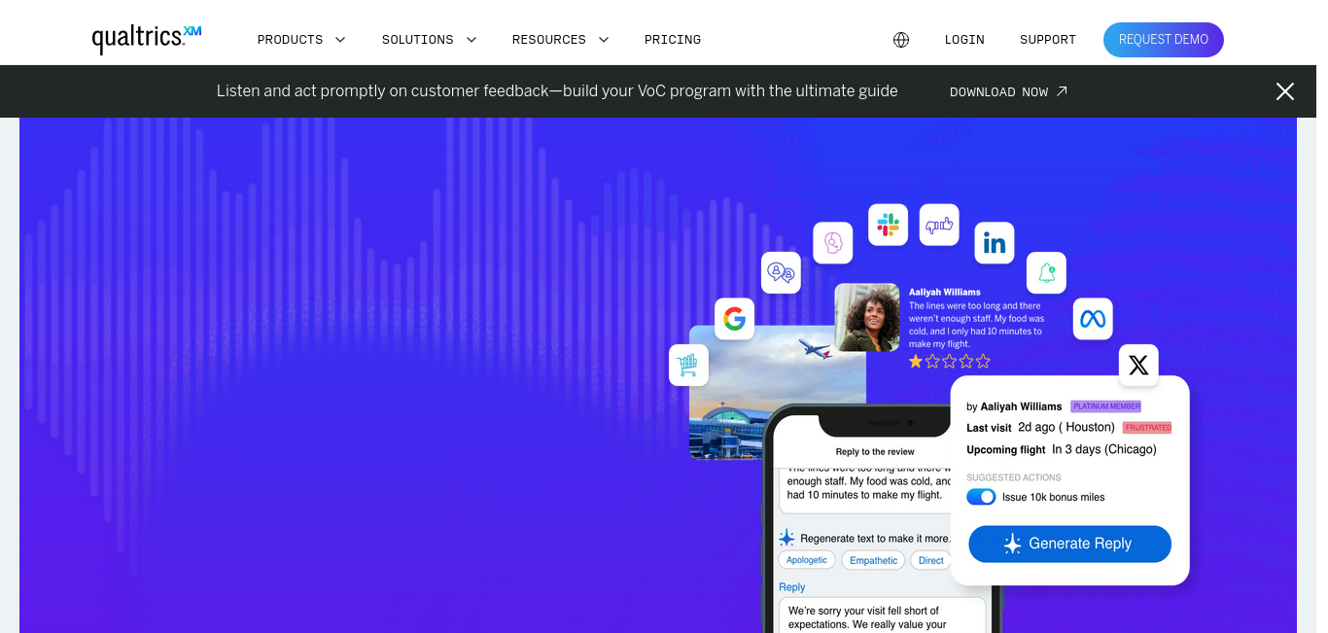1328x633 pixels.
Task: Click the notification bell icon tile
Action: point(1046,273)
